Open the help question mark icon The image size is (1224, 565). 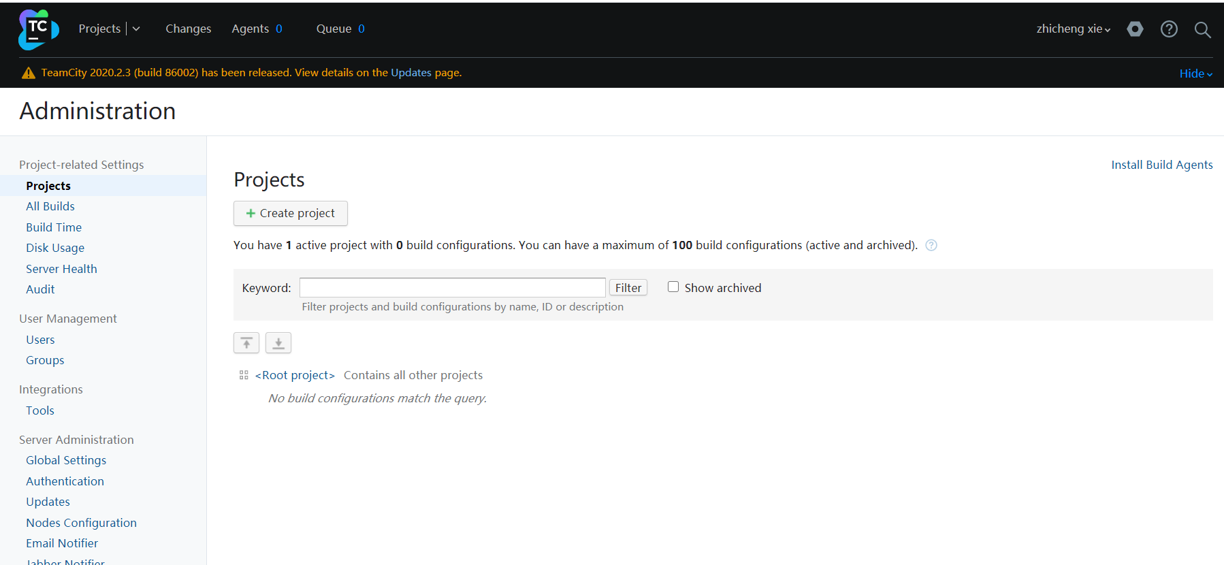[x=1169, y=29]
